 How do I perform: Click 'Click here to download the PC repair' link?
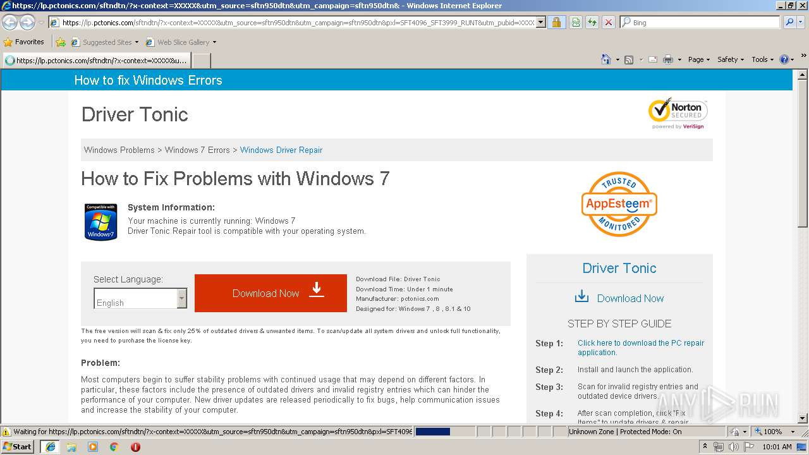pos(641,348)
